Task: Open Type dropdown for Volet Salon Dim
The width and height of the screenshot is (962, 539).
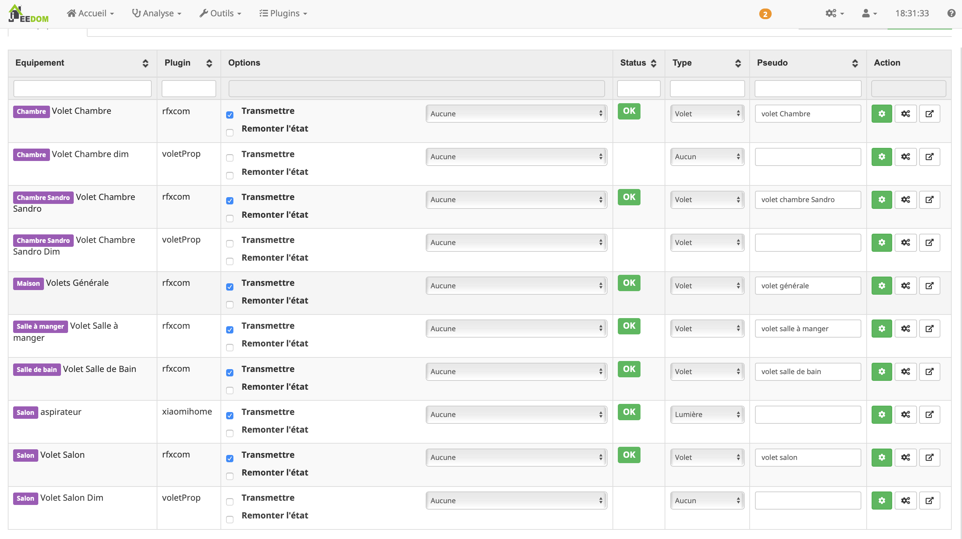Action: click(707, 501)
